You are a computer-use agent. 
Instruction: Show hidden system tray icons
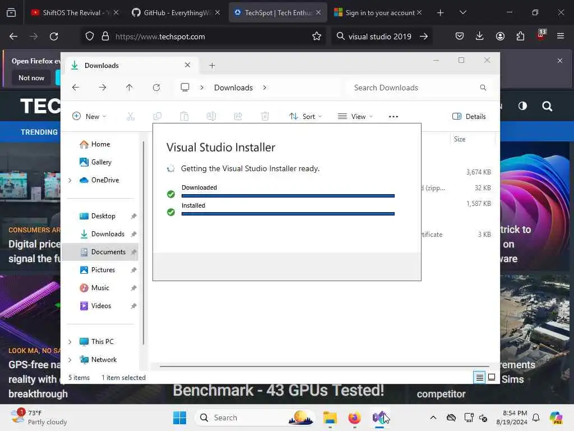pos(433,418)
